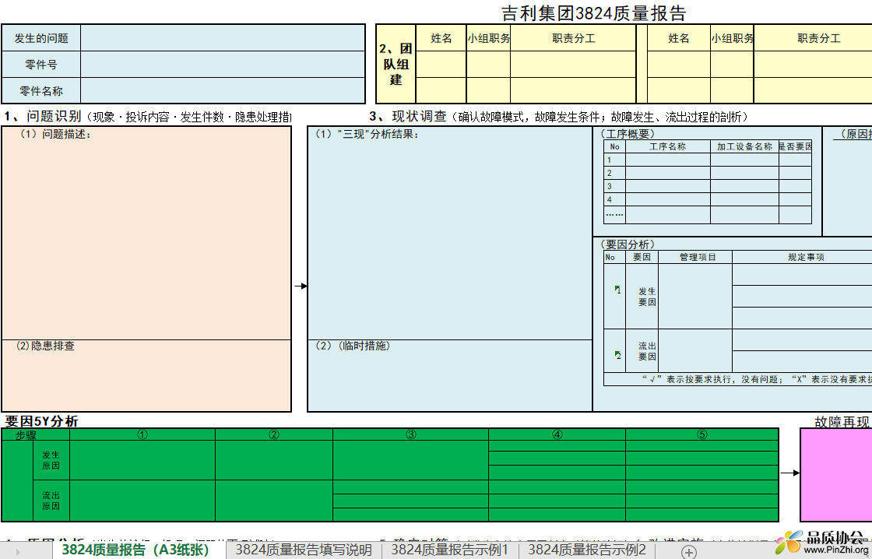Select the 工序名称 column header
Viewport: 872px width, 559px height.
click(x=668, y=147)
